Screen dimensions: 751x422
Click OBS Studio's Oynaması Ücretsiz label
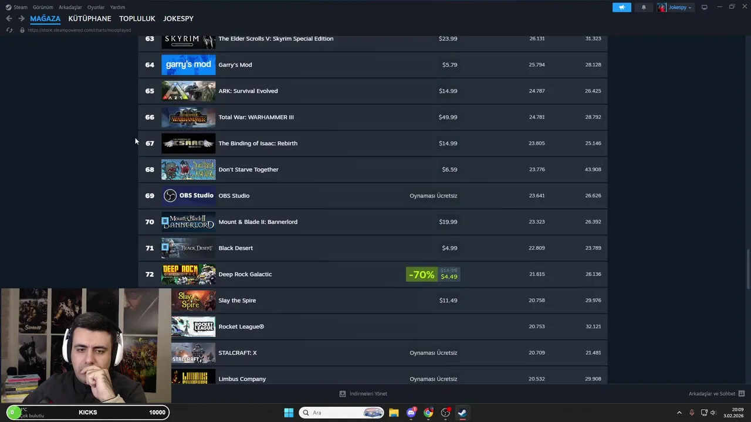(433, 196)
